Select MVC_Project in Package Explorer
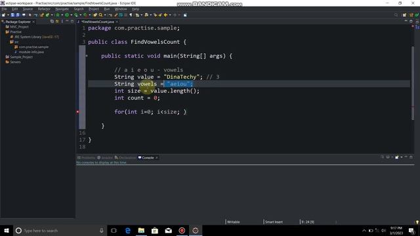Image resolution: width=420 pixels, height=236 pixels. tap(19, 27)
